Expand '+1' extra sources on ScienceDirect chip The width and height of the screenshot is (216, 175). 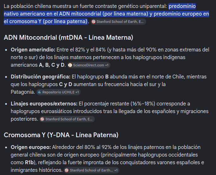click(x=107, y=65)
